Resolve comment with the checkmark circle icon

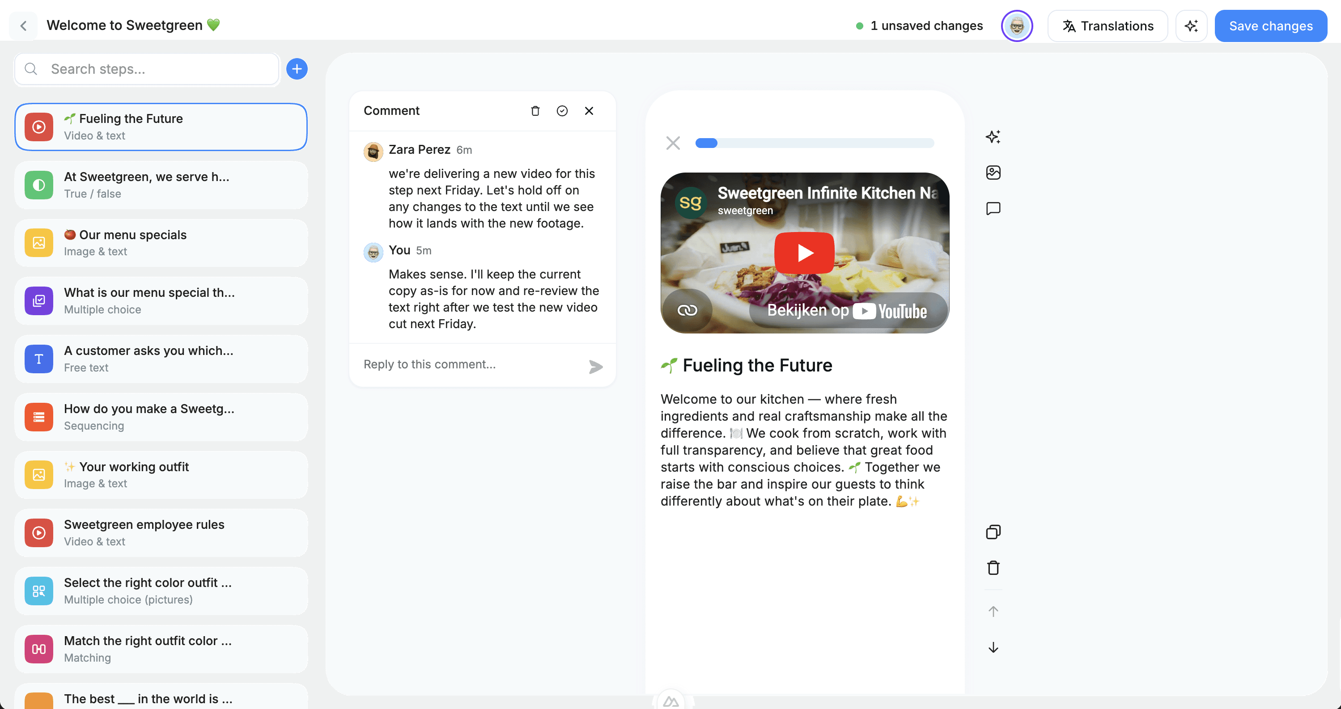562,111
